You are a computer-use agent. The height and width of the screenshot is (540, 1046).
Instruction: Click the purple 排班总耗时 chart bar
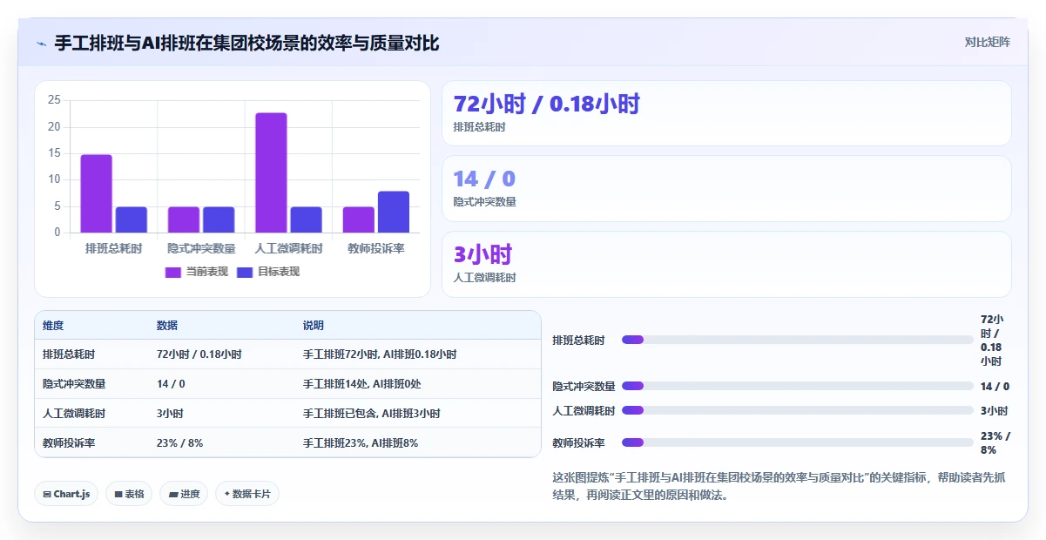[97, 193]
